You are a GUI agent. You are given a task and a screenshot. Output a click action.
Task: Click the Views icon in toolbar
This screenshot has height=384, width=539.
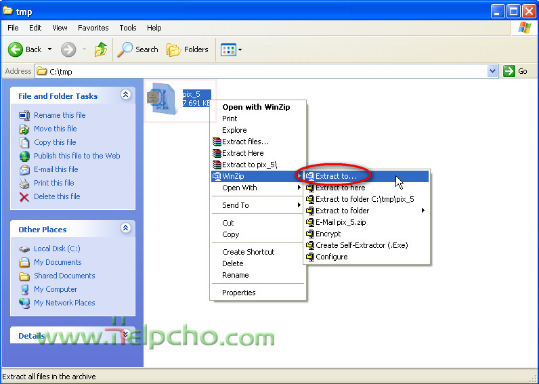228,50
